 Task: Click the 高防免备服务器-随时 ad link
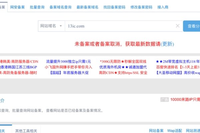click(x=18, y=73)
